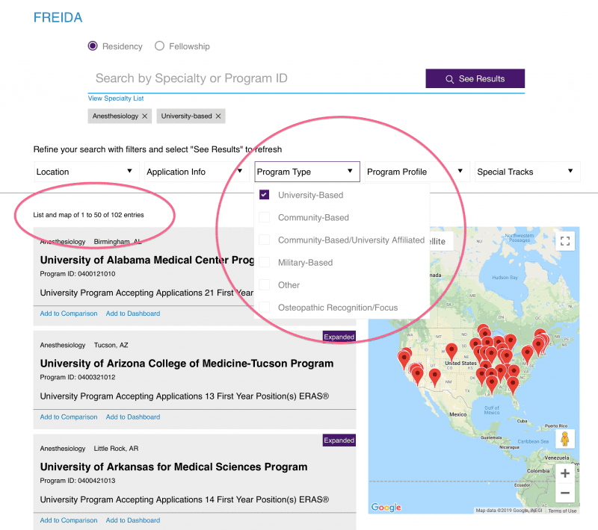
Task: Add University of Arkansas program to dashboard
Action: click(133, 520)
